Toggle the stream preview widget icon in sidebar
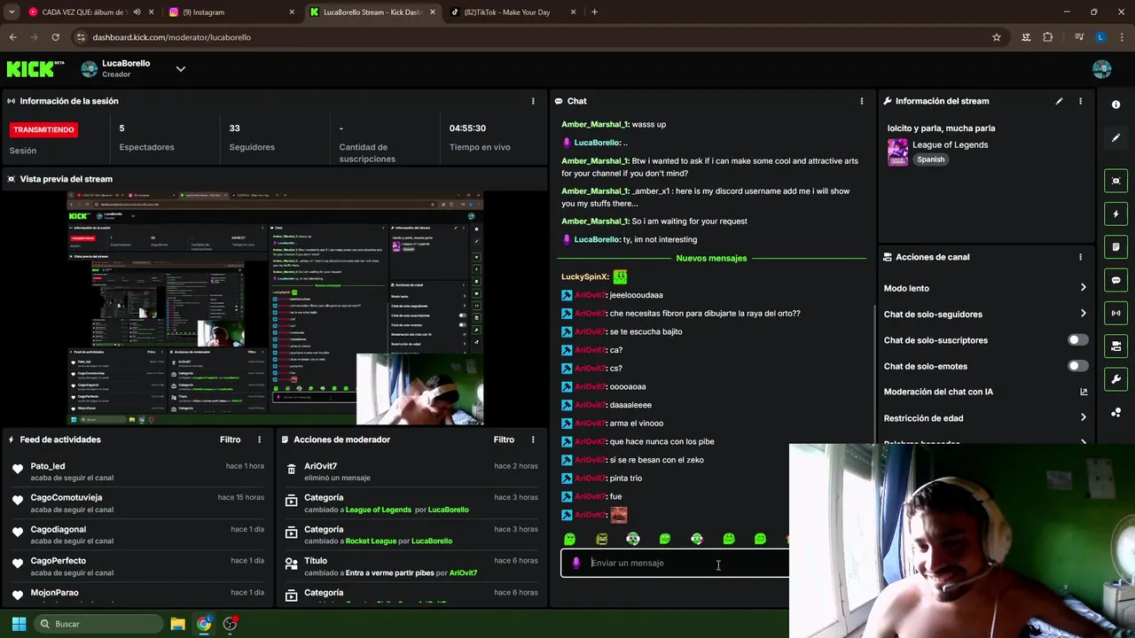1135x638 pixels. 1115,181
